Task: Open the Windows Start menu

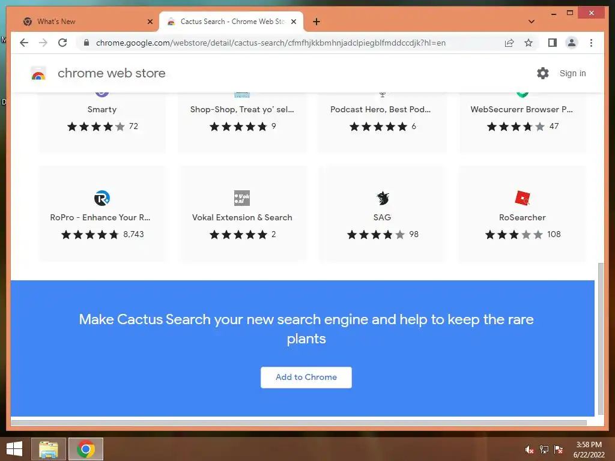Action: (x=14, y=449)
